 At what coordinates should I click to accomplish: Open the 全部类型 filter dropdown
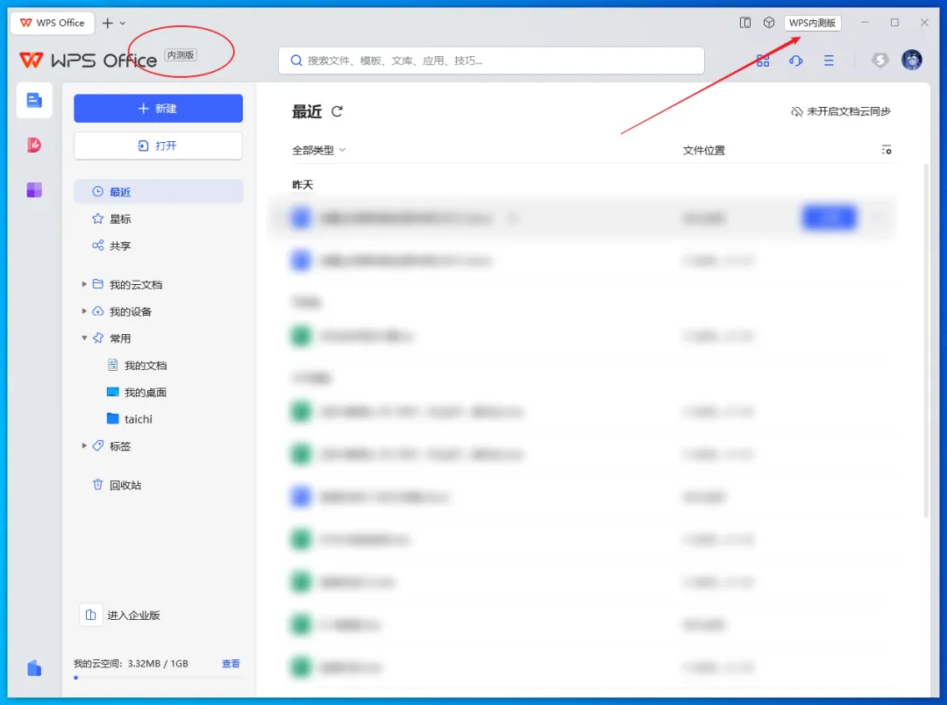pos(319,150)
